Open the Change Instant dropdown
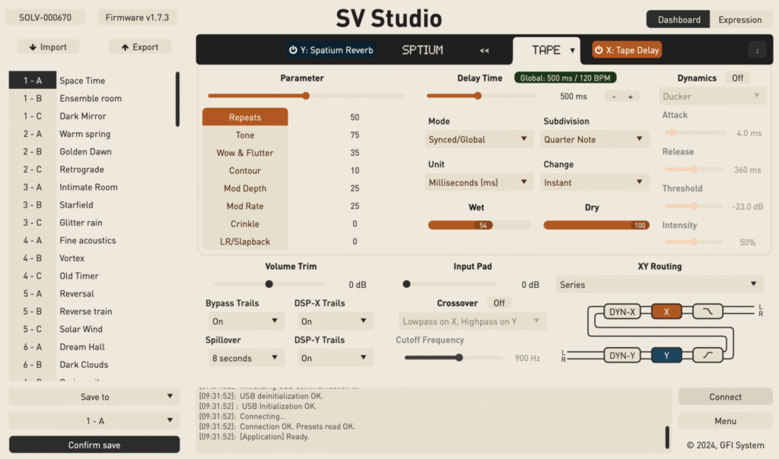This screenshot has width=779, height=459. pos(594,182)
